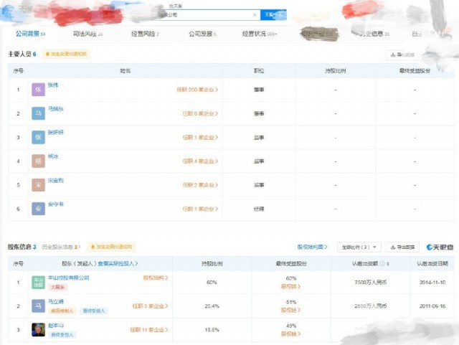Open the 全部比例 (3) dropdown
This screenshot has height=345, width=459.
tap(359, 247)
